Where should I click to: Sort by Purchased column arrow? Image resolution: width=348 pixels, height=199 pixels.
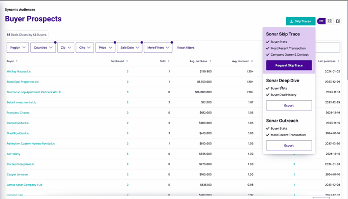point(127,61)
